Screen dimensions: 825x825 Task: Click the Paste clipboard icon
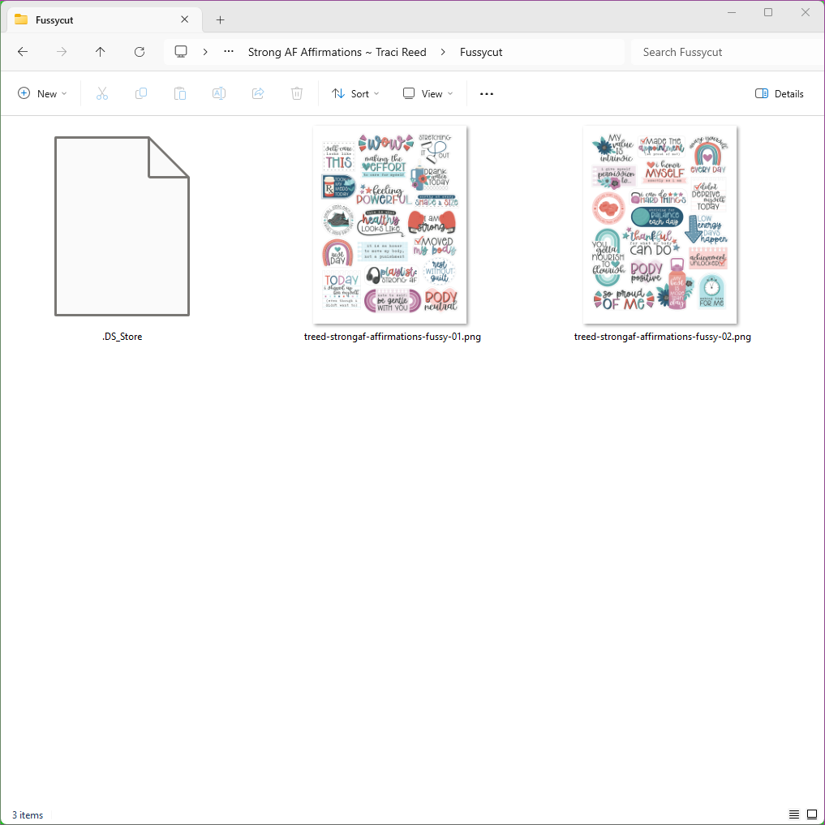180,94
